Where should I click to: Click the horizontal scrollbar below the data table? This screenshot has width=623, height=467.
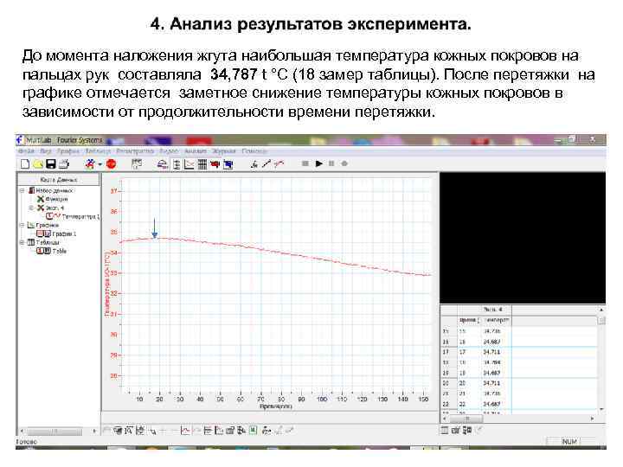click(518, 419)
